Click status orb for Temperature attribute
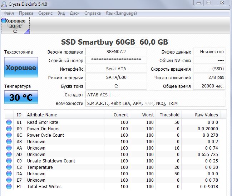The height and width of the screenshot is (196, 232). pyautogui.click(x=9, y=167)
